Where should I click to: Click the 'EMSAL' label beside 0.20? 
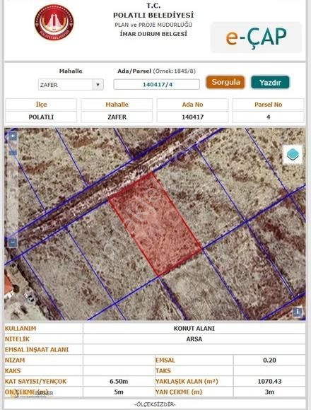[165, 361]
